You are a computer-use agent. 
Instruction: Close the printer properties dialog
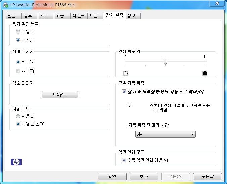(217, 3)
